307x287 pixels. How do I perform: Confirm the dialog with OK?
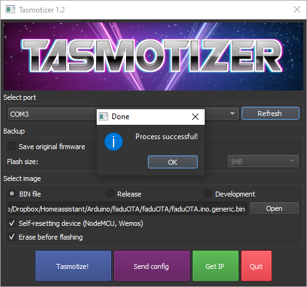pos(173,162)
